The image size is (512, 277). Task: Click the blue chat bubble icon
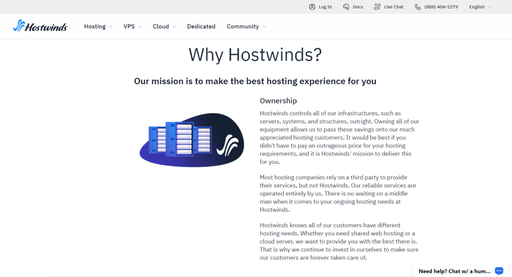[499, 271]
